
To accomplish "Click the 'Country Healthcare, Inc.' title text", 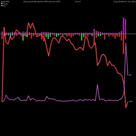I will 122,2.
